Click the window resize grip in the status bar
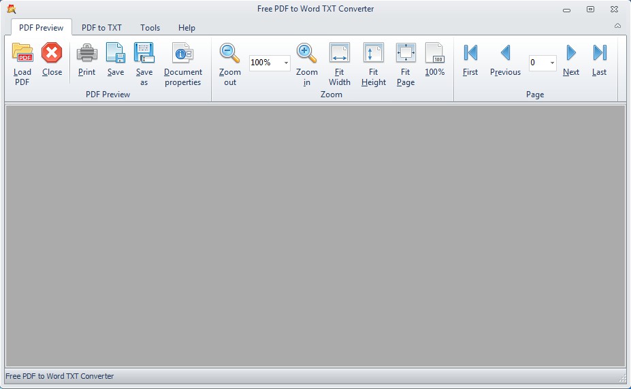The image size is (631, 389). (623, 377)
